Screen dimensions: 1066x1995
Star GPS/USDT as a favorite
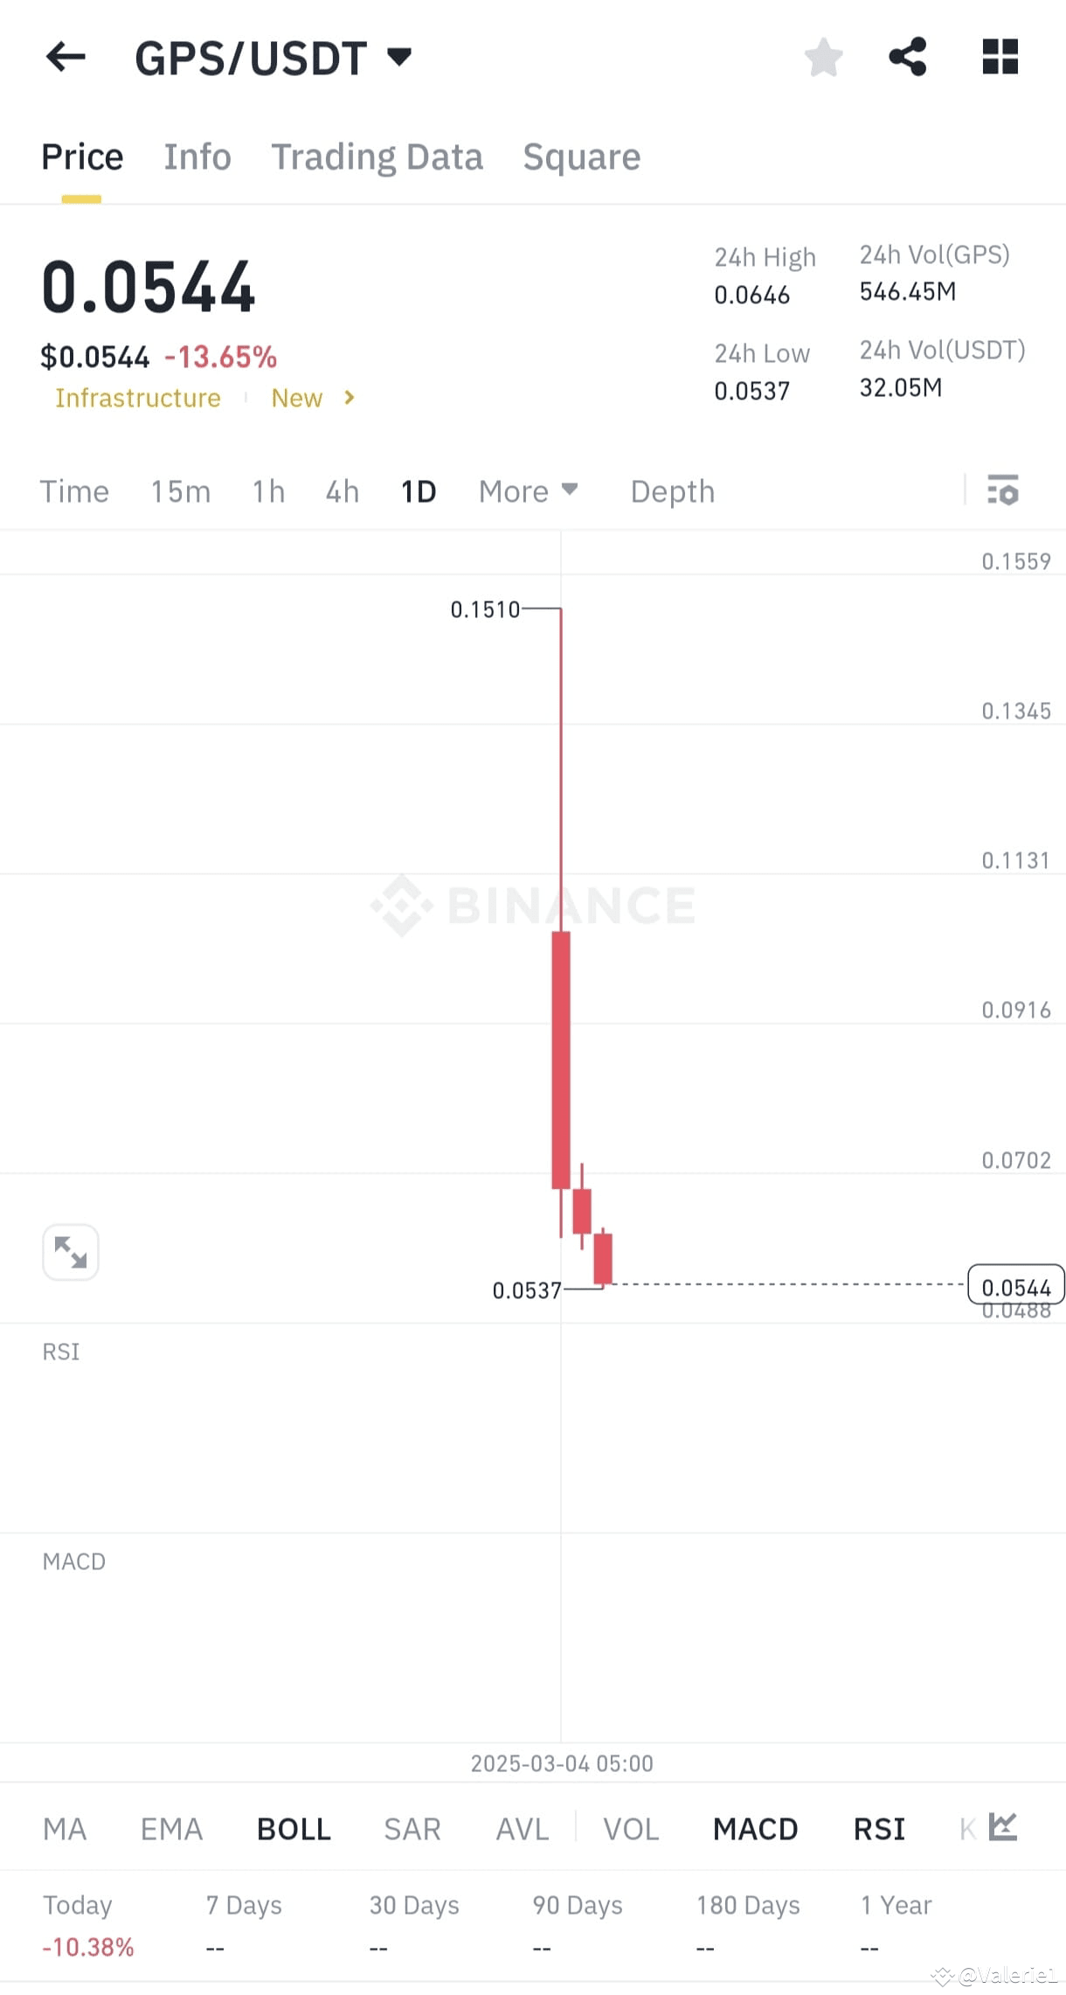click(822, 57)
